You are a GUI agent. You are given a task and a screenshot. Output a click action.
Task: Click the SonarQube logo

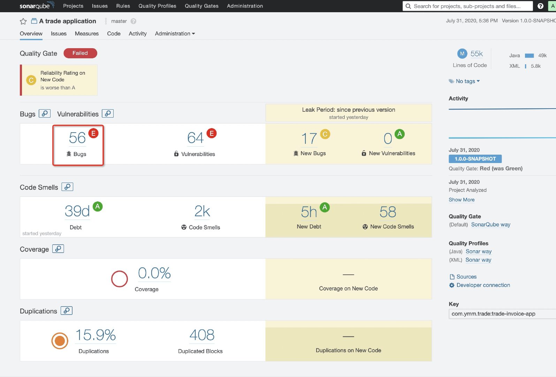[x=37, y=6]
